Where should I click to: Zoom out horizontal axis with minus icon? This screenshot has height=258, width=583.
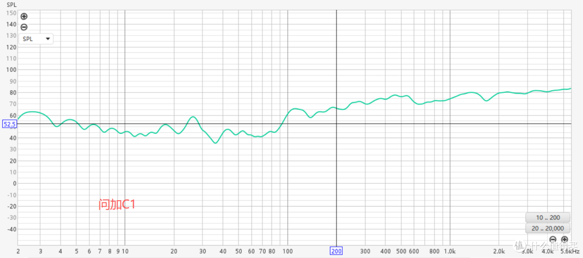click(x=553, y=239)
